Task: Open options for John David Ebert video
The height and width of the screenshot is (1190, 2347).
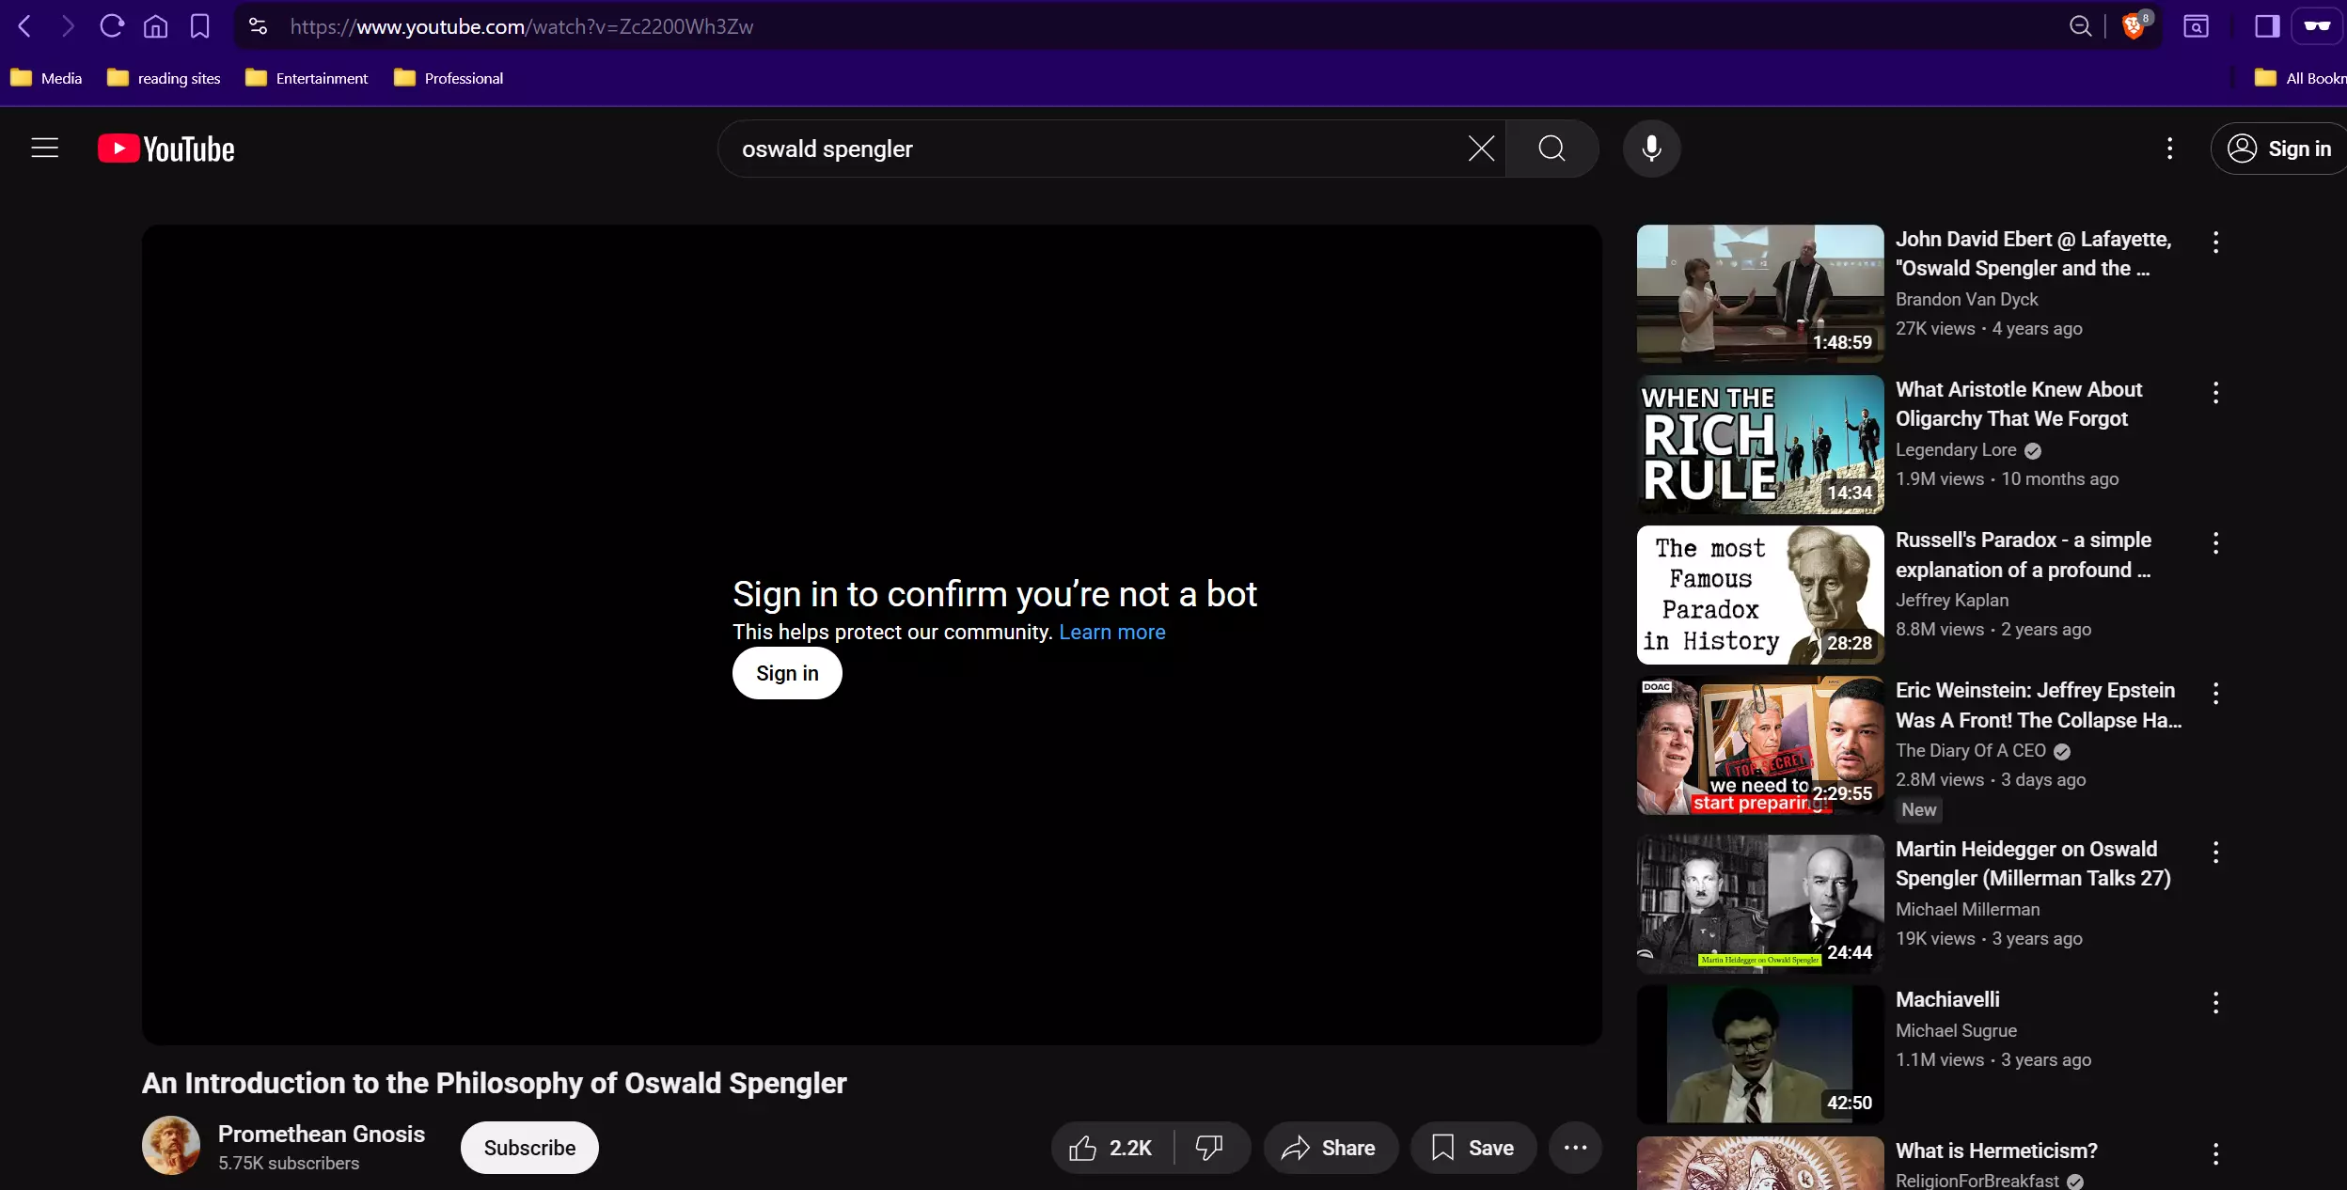Action: coord(2215,243)
